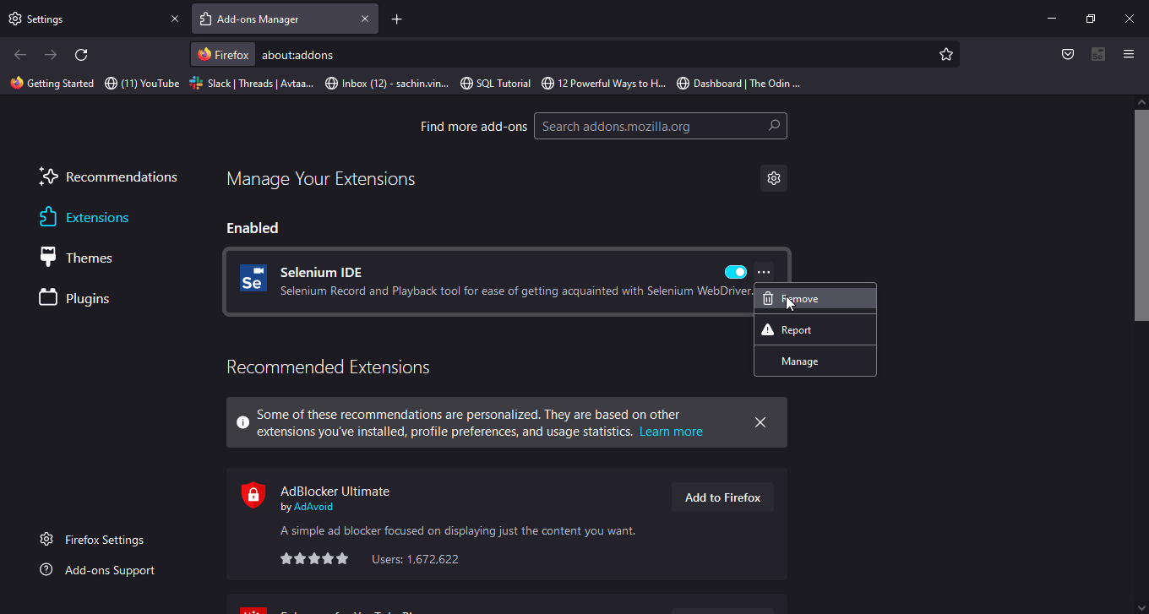
Task: Open a new browser tab
Action: [x=397, y=19]
